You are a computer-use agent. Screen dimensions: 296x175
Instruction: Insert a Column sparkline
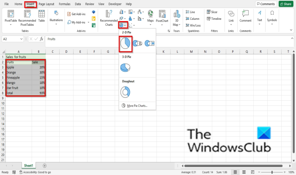[192, 19]
